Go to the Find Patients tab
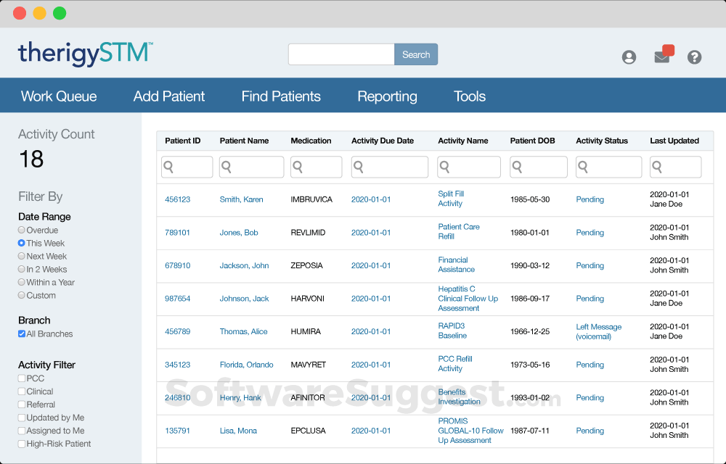 point(281,96)
